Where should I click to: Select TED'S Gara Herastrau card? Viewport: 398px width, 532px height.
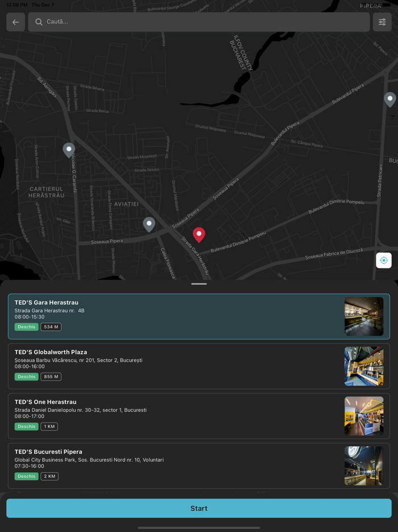pos(199,317)
